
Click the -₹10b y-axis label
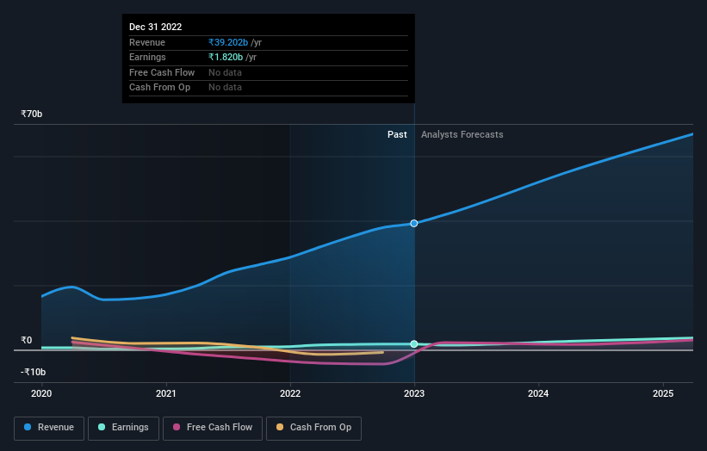(34, 372)
